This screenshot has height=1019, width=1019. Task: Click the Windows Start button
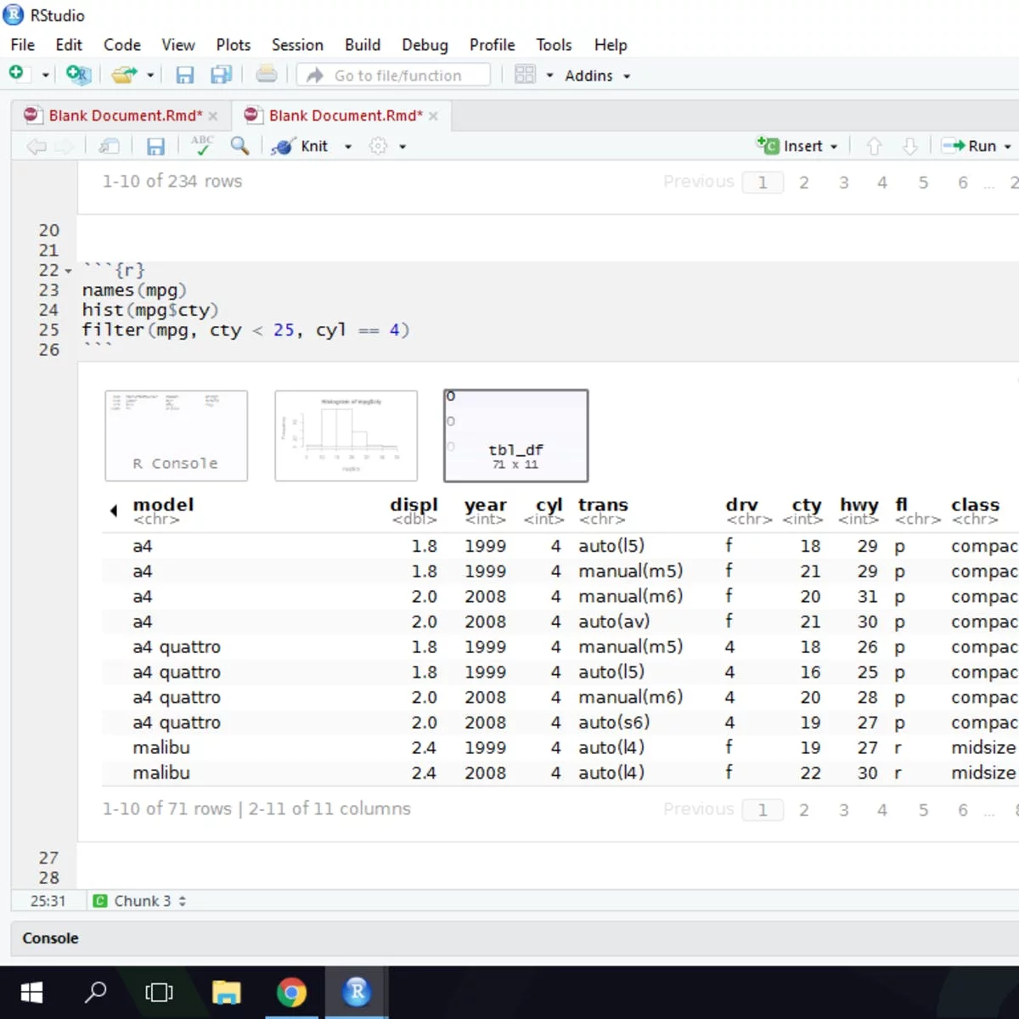tap(31, 992)
